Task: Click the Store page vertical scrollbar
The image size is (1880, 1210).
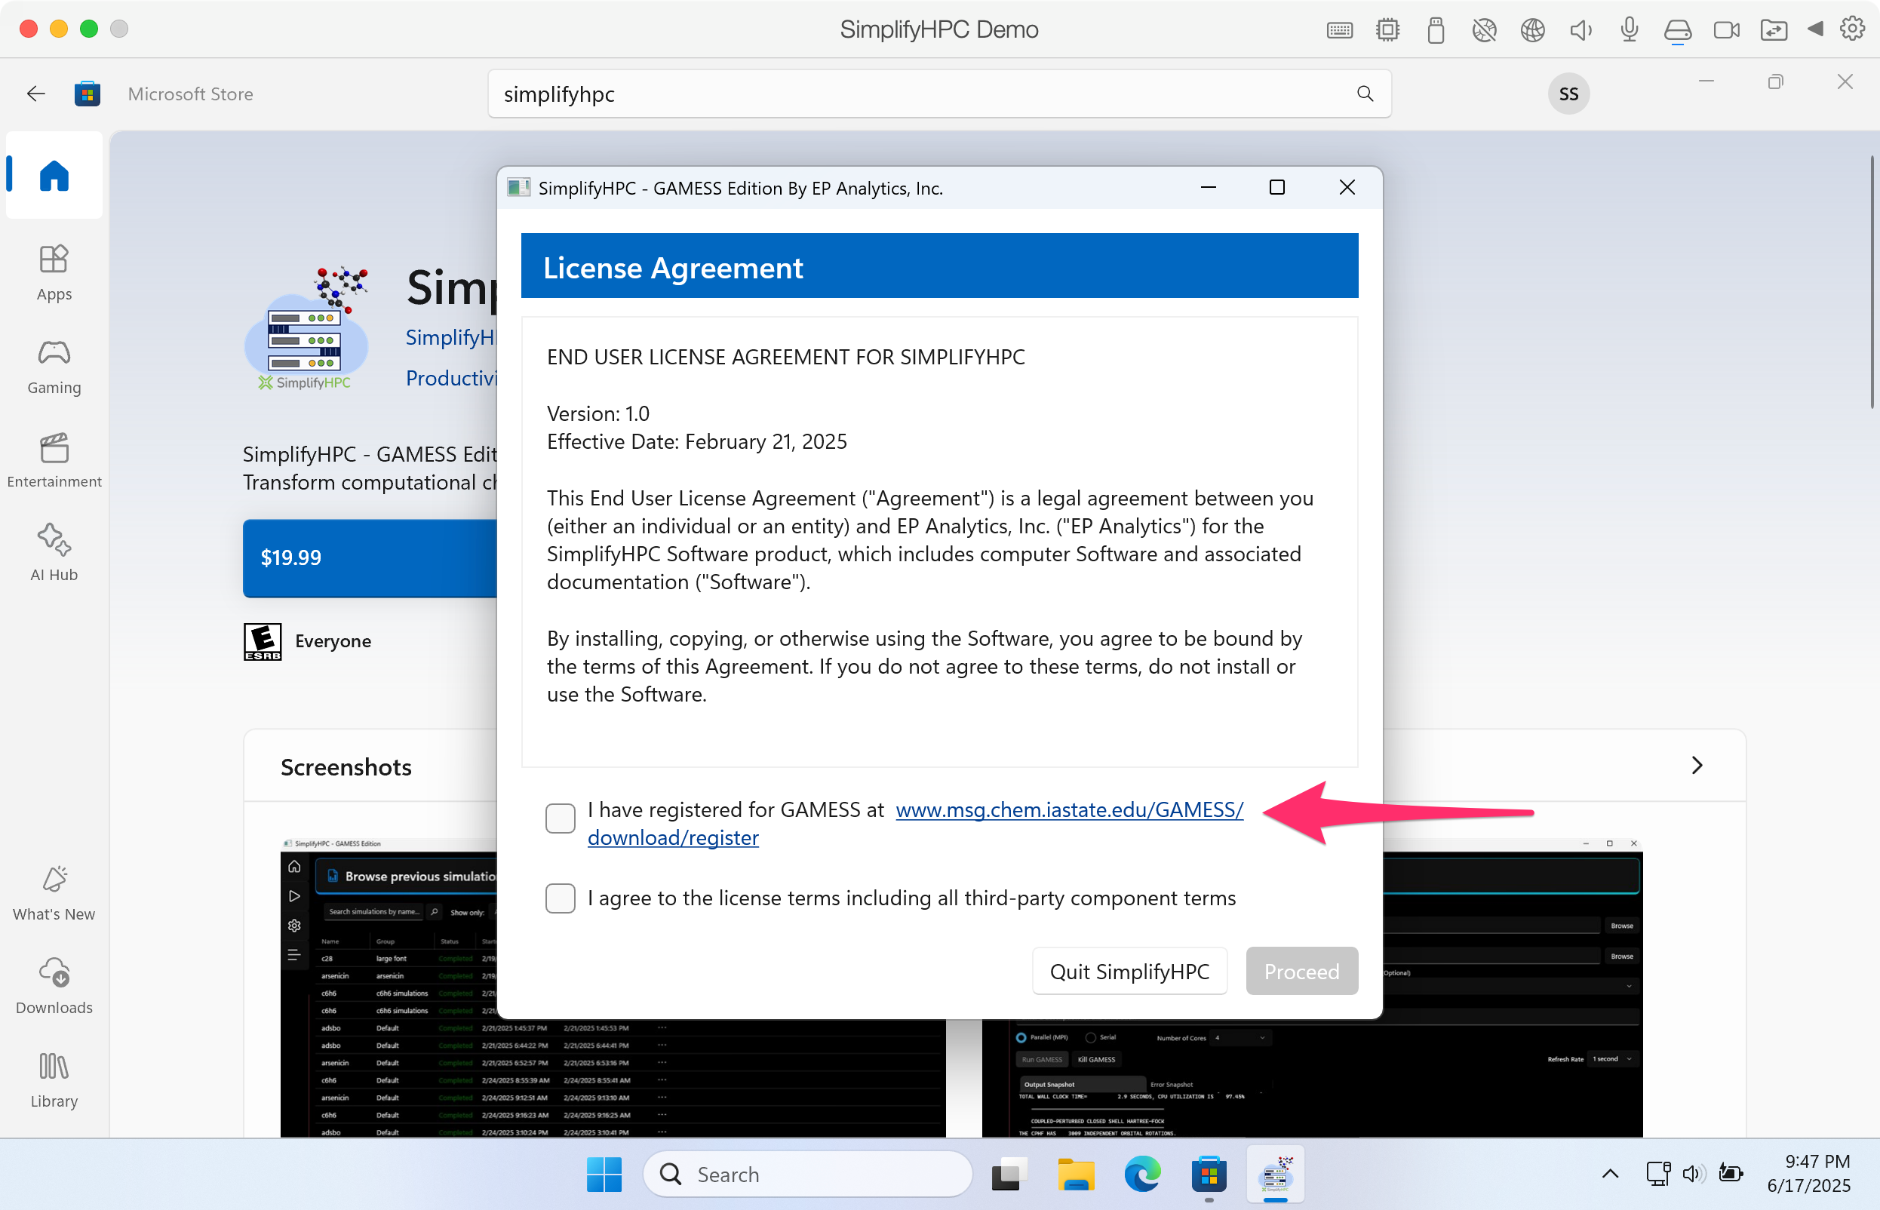Action: (1872, 283)
